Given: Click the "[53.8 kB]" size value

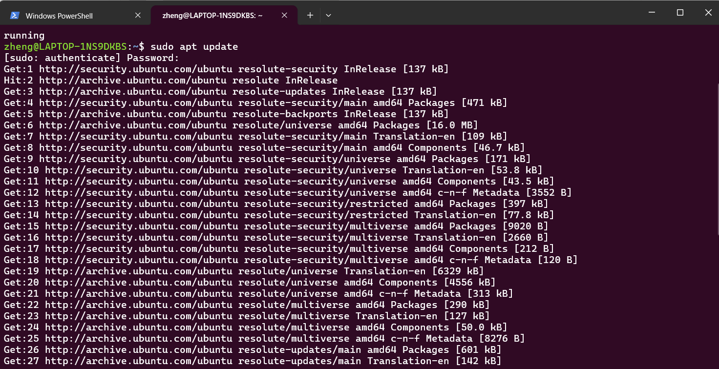Looking at the screenshot, I should click(x=516, y=170).
